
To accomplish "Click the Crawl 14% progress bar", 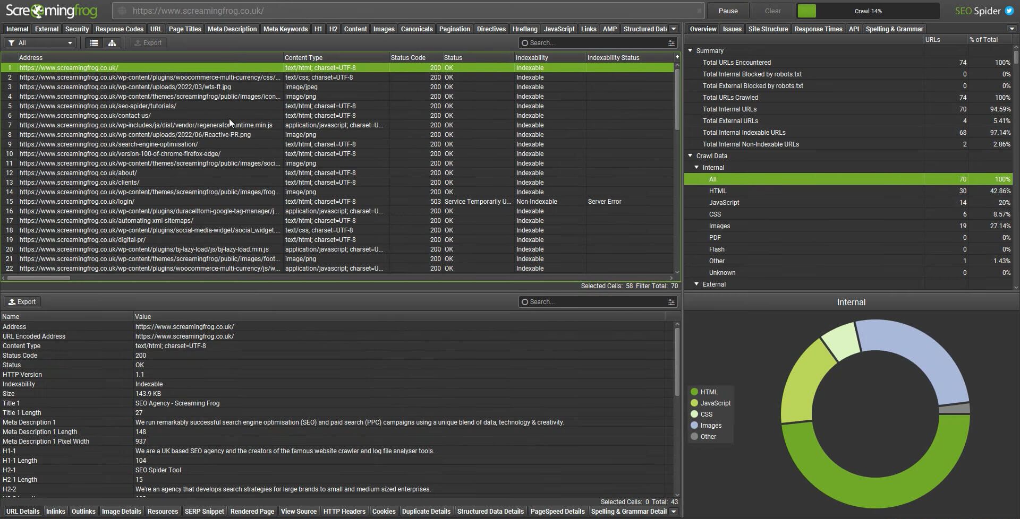I will [x=868, y=11].
